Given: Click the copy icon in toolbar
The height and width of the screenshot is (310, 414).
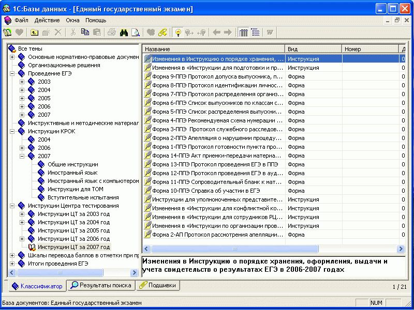Looking at the screenshot, I should click(x=85, y=33).
